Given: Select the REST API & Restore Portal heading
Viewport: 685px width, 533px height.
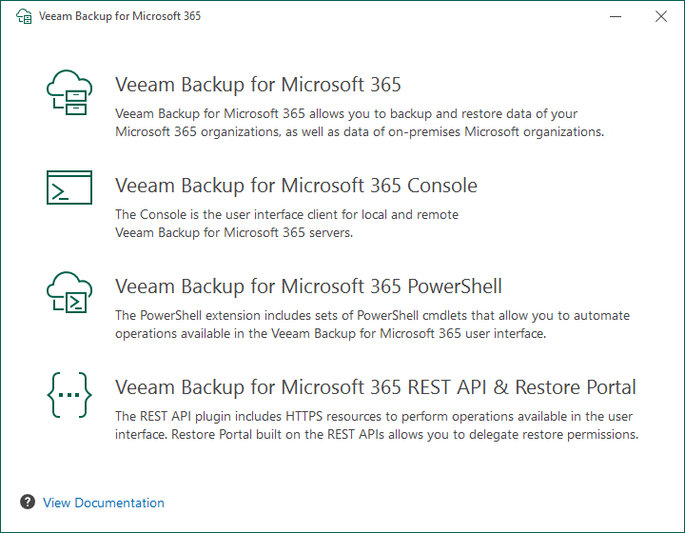Looking at the screenshot, I should pos(376,387).
